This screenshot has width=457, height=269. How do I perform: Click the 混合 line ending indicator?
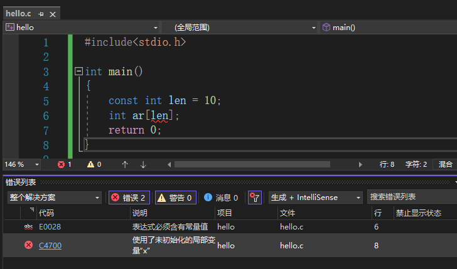[x=445, y=164]
